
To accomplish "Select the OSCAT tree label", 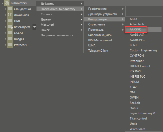I will pos(18,33).
